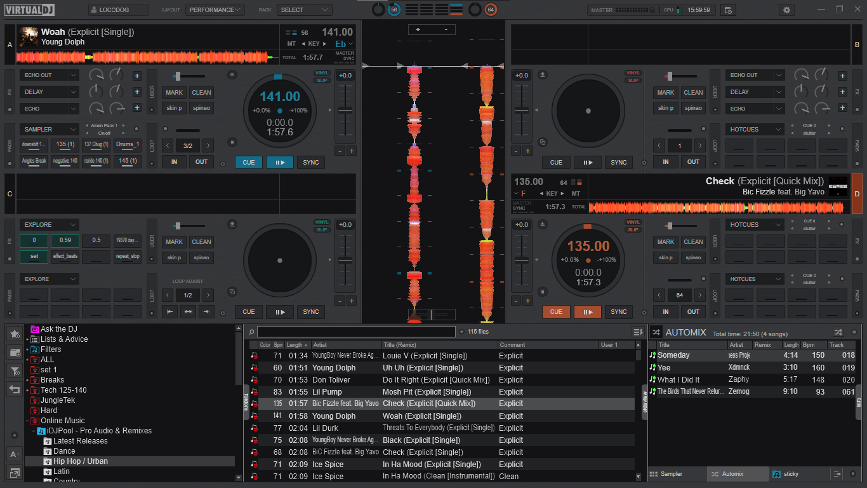Open browser options list icon right of file count

pyautogui.click(x=638, y=332)
